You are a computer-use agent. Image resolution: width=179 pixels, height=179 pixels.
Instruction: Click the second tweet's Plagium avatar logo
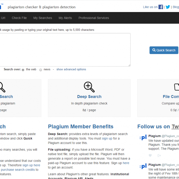click(x=143, y=166)
